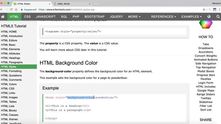221x124 pixels.
Task: Open the Tooltips how-to link
Action: (x=206, y=98)
